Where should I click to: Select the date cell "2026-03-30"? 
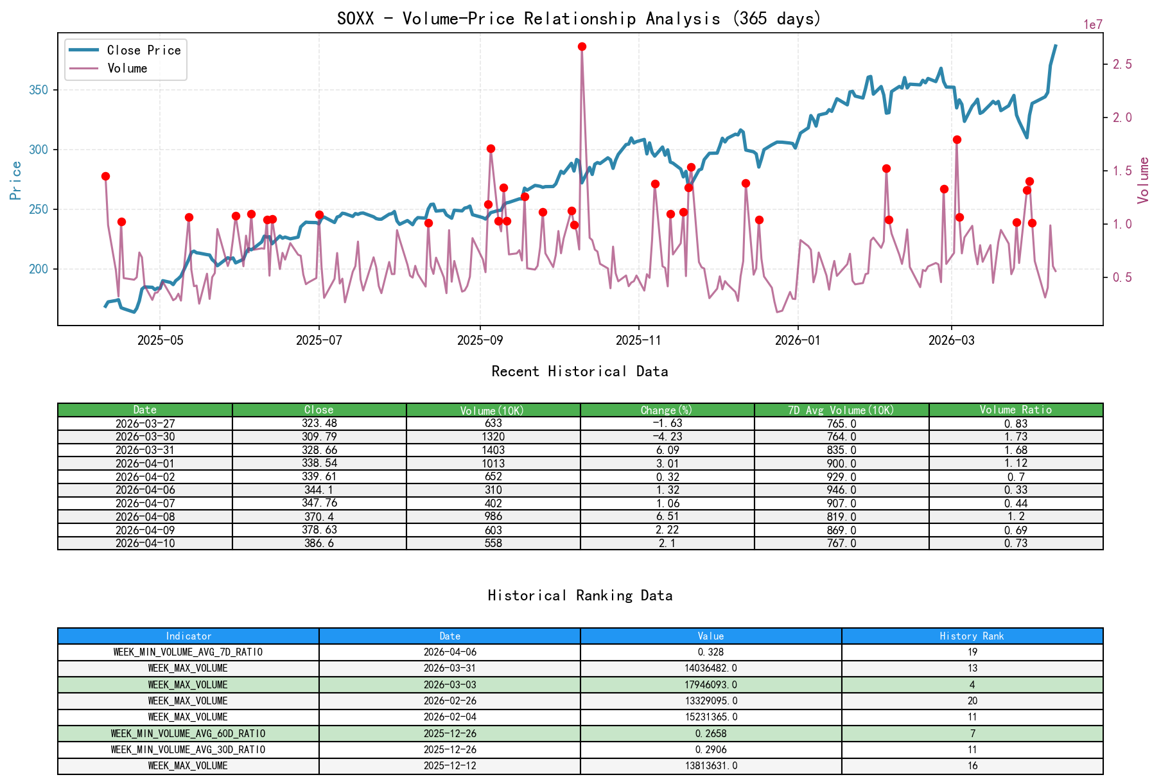(145, 437)
